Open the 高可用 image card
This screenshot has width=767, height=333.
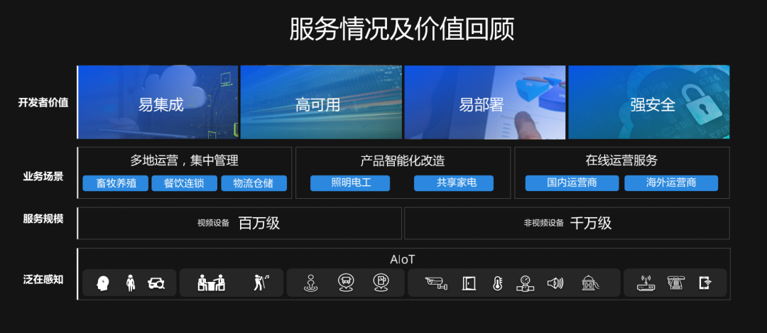321,102
